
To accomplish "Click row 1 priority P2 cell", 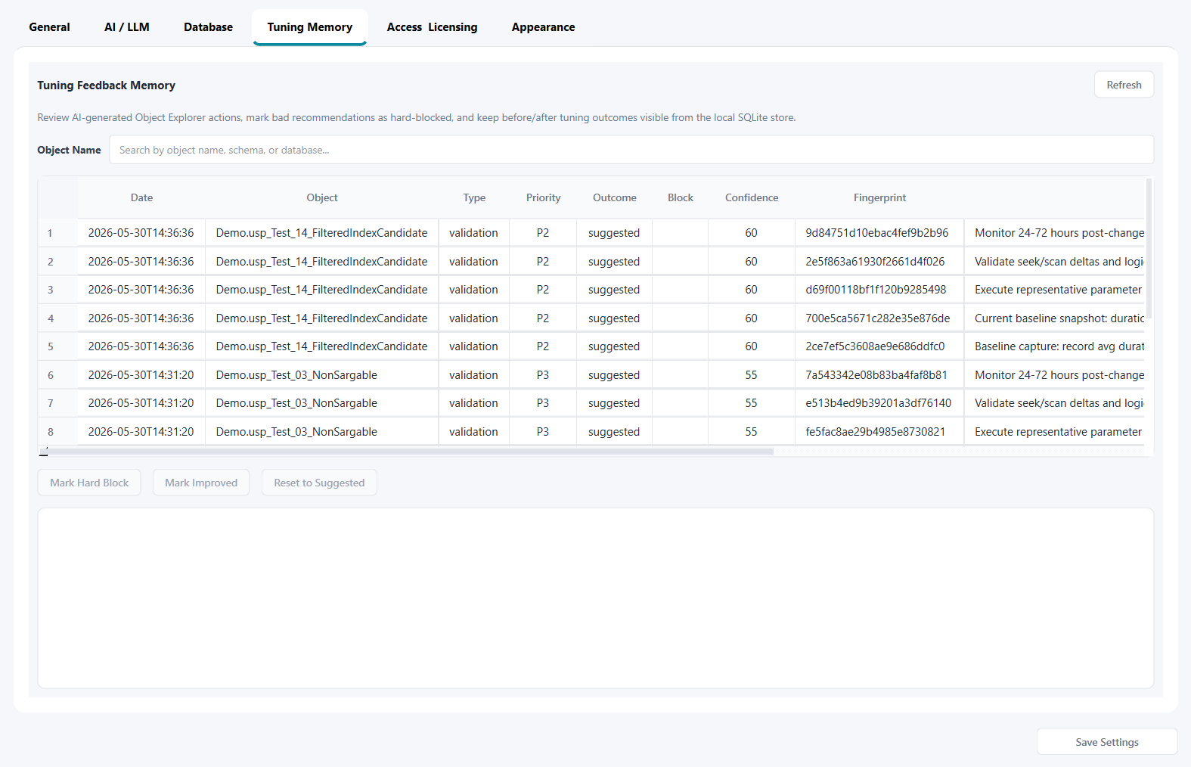I will point(543,233).
